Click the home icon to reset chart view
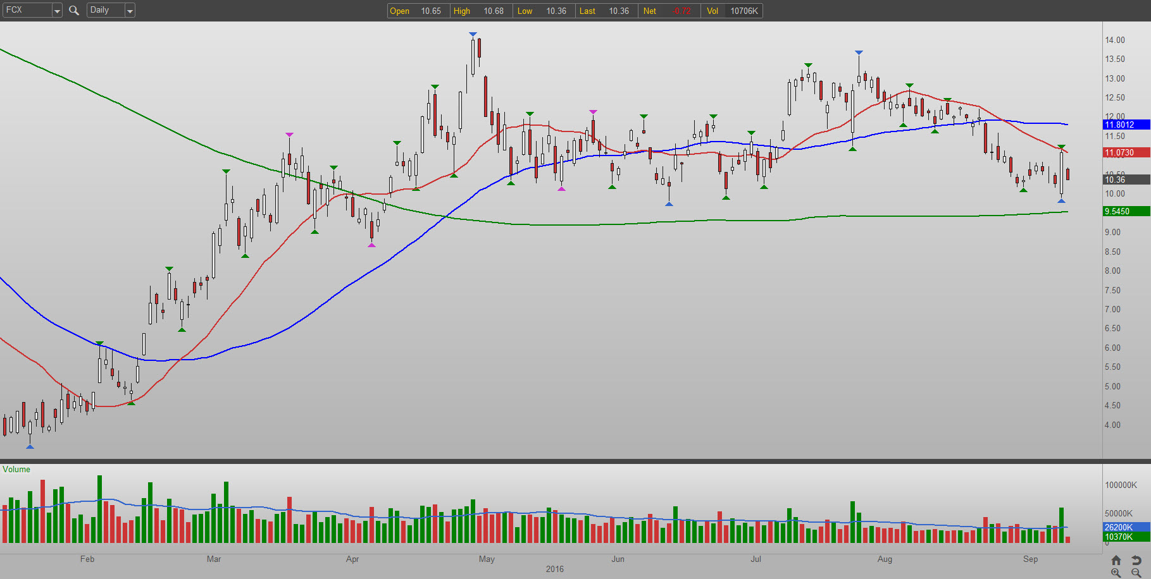This screenshot has height=579, width=1151. point(1116,560)
